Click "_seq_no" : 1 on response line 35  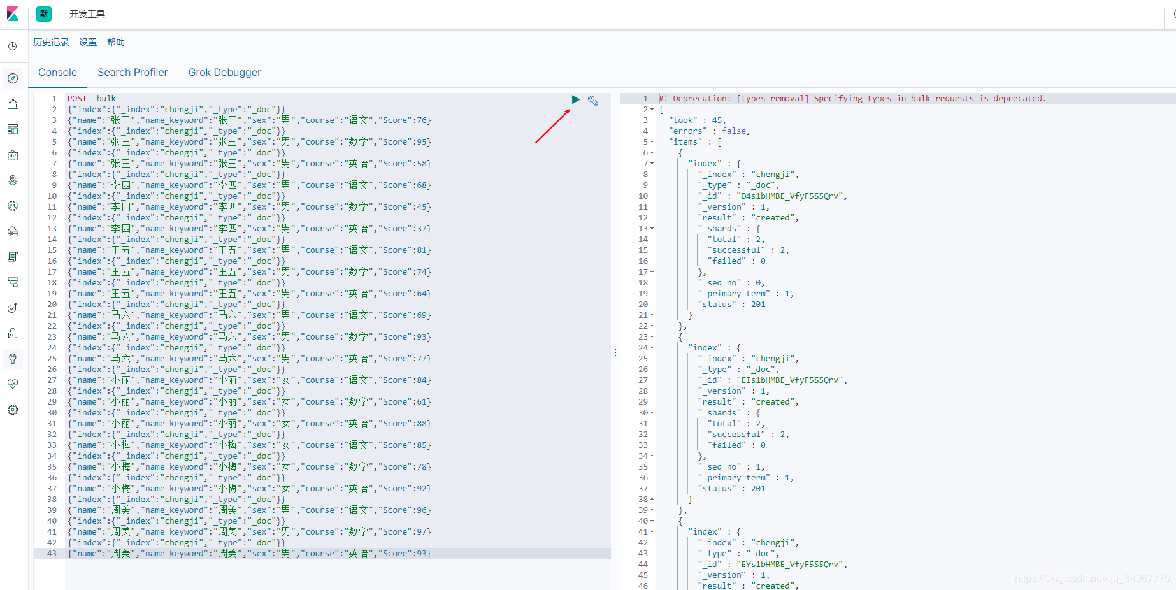click(x=731, y=467)
